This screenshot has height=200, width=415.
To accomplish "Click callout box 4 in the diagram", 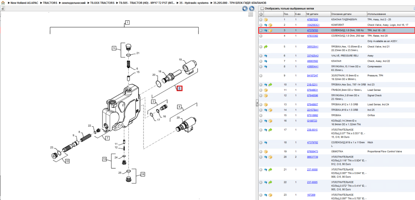I will [x=180, y=107].
